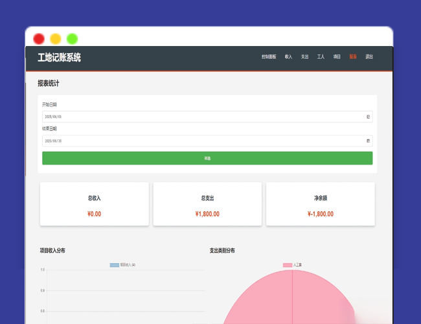Image resolution: width=421 pixels, height=324 pixels.
Task: Click the 项目收入分布 chart title
Action: click(52, 250)
